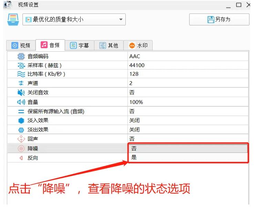Click the 采样率 sample rate icon
Viewport: 264px width, 211px height.
coord(21,65)
